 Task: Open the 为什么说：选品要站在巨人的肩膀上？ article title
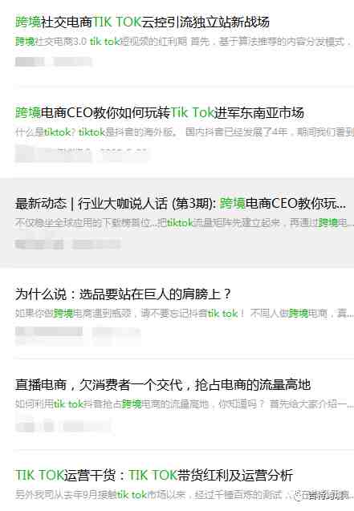[x=123, y=294]
